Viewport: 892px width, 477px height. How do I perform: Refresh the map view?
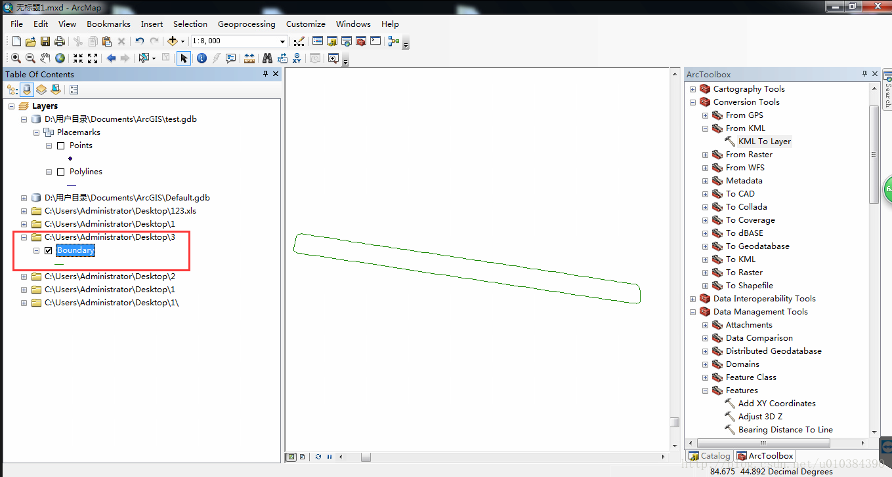tap(318, 457)
